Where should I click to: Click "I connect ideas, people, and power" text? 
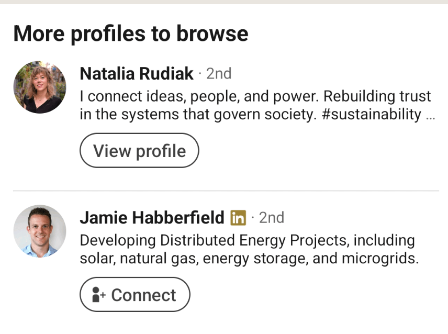click(x=199, y=96)
